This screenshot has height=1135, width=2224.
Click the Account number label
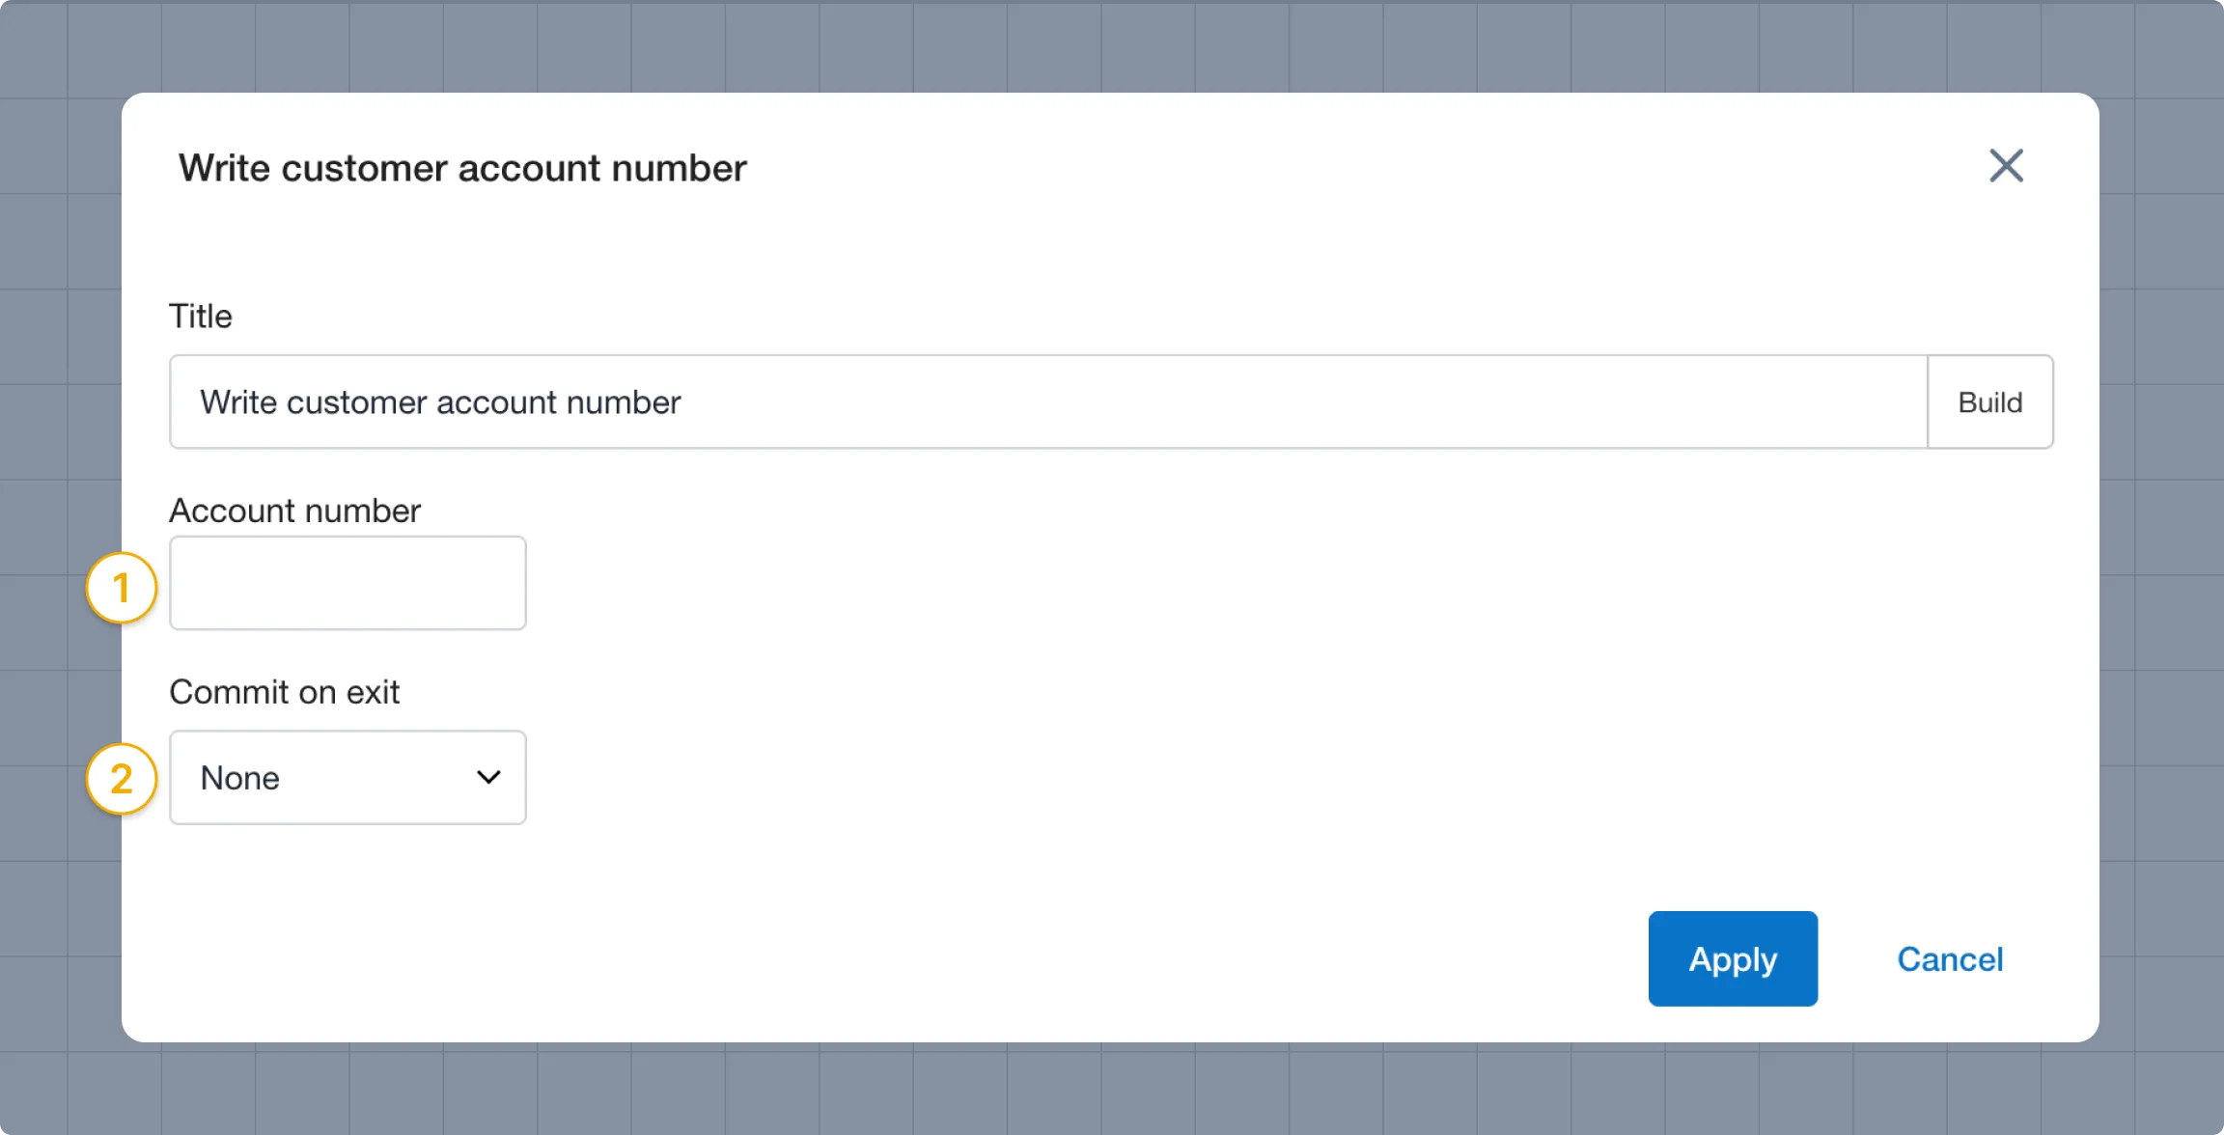(x=294, y=510)
